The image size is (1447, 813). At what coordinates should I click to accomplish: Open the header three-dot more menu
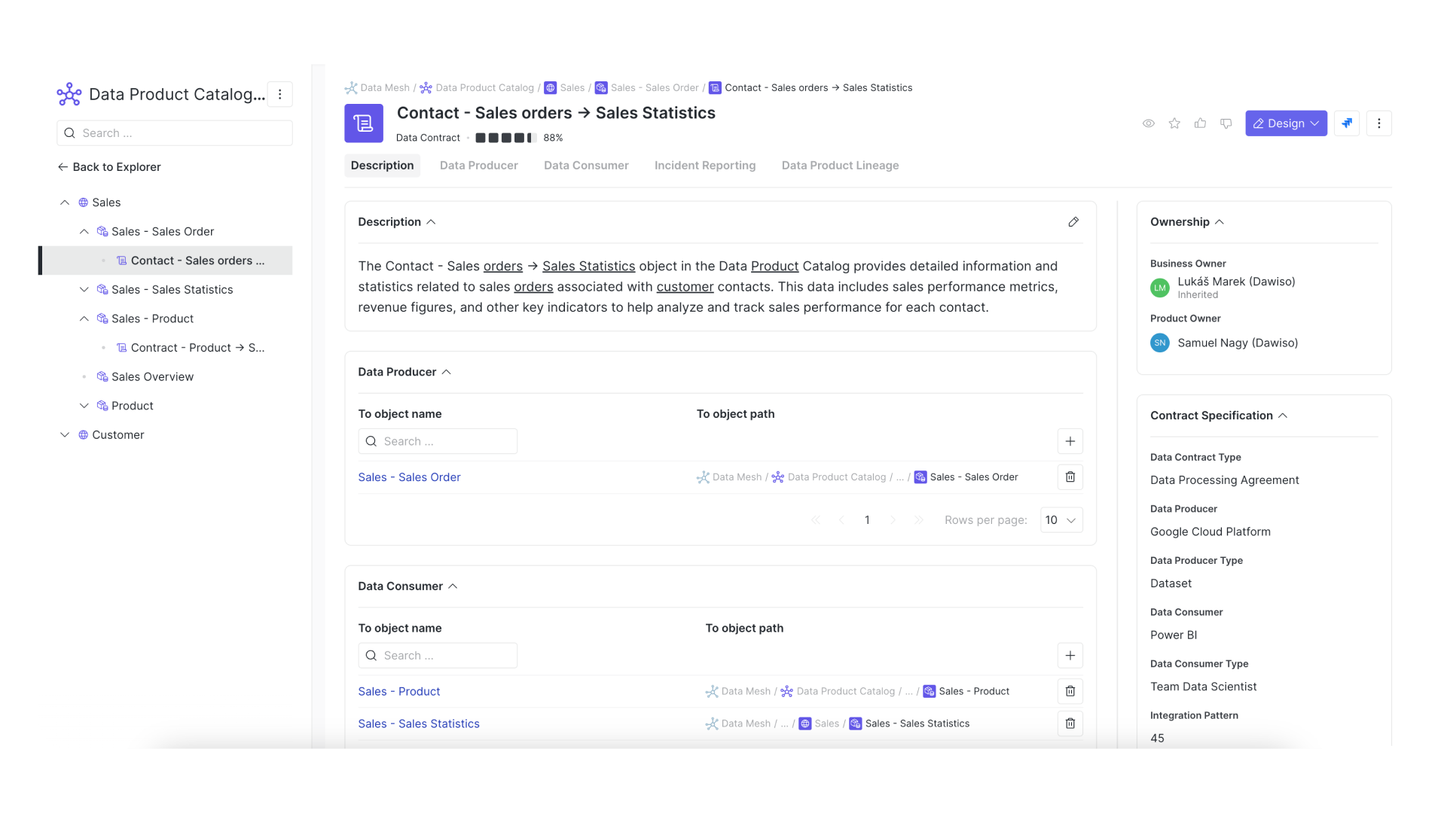coord(1379,123)
